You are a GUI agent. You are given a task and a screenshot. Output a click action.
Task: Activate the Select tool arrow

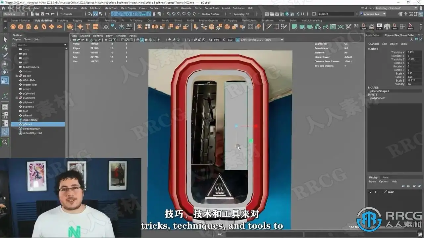pos(5,40)
